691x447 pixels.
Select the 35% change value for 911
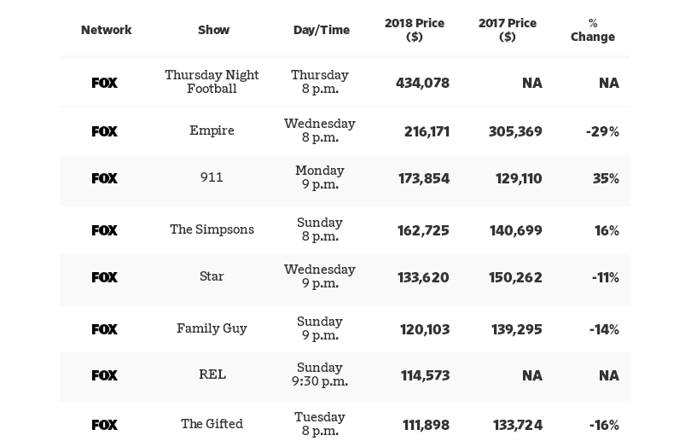pyautogui.click(x=606, y=178)
